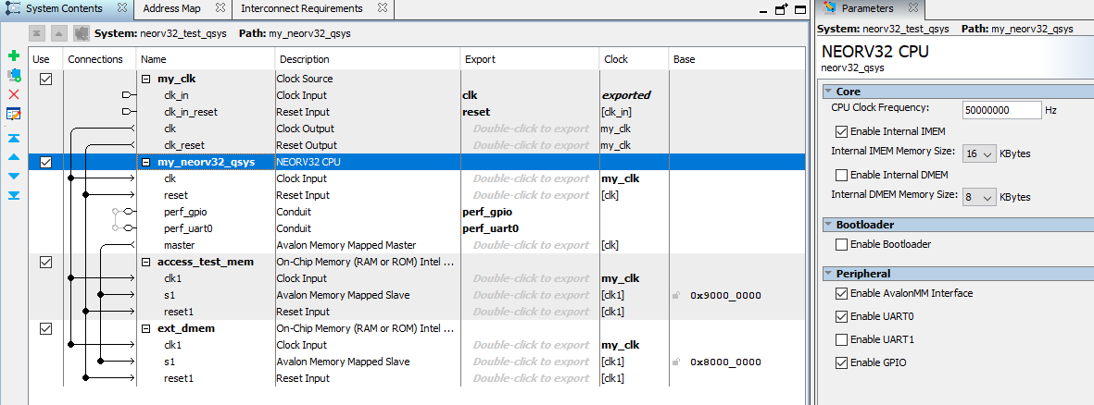Image resolution: width=1094 pixels, height=405 pixels.
Task: Click the Edit parameters icon in left toolbar
Action: [x=13, y=114]
